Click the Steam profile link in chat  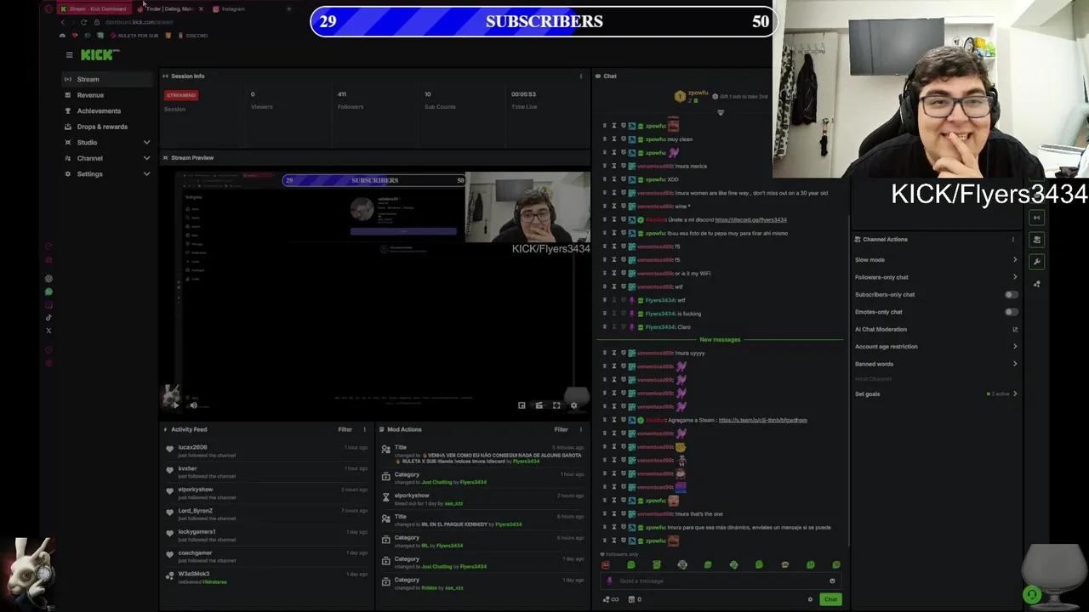tap(762, 420)
